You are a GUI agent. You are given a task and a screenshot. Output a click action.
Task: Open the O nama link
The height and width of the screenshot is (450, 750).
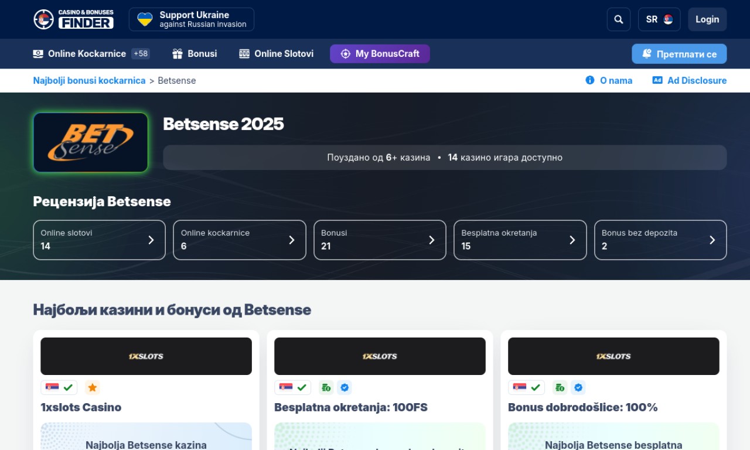(x=609, y=80)
